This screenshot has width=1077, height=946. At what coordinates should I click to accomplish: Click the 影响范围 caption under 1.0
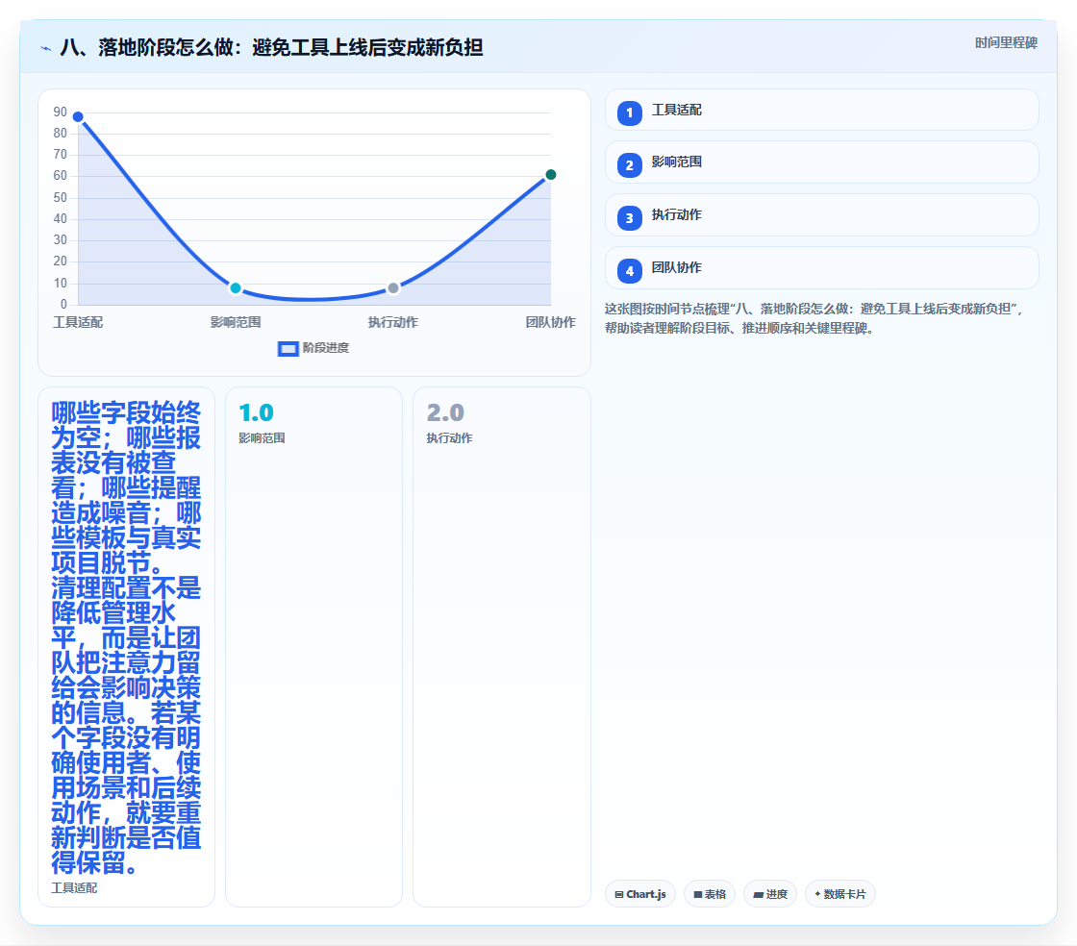262,438
